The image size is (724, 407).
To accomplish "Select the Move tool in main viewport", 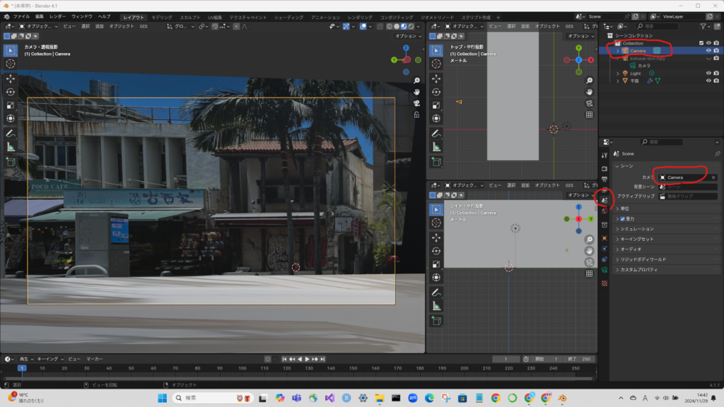I will tap(11, 78).
